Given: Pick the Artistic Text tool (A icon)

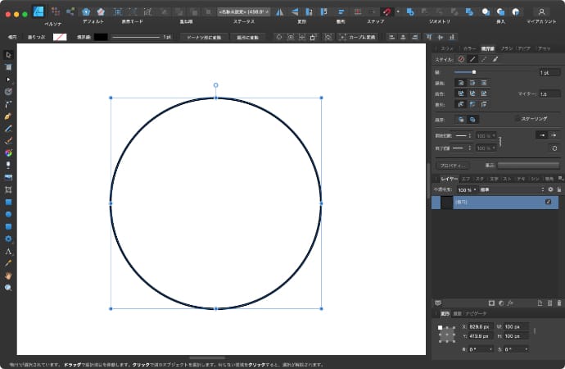Looking at the screenshot, I should pos(8,251).
